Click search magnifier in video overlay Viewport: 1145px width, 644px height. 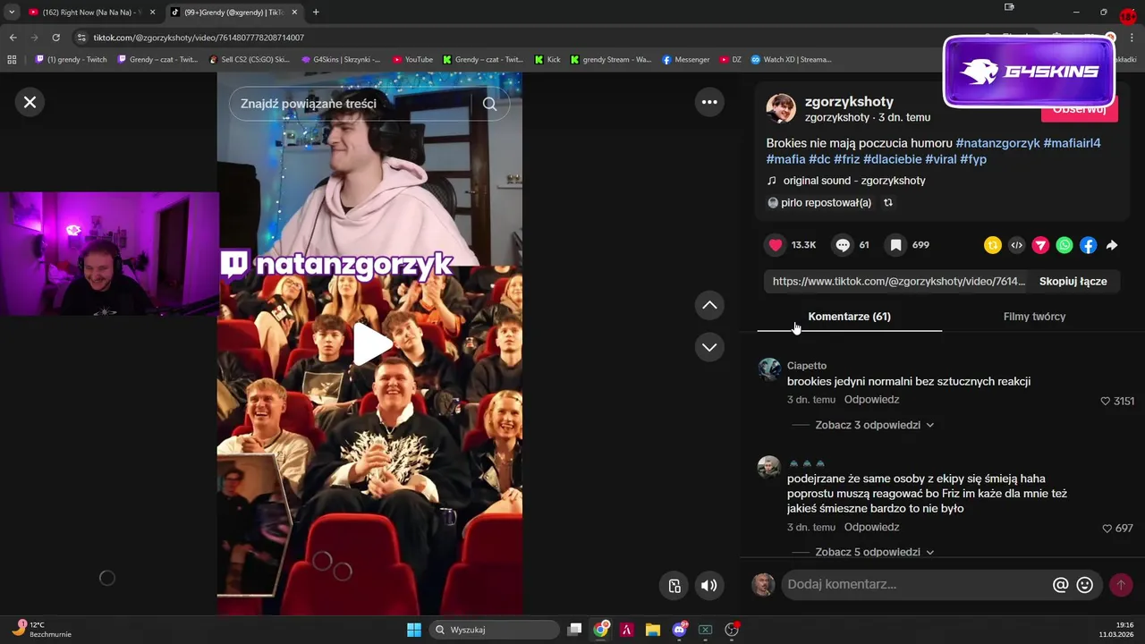point(489,104)
